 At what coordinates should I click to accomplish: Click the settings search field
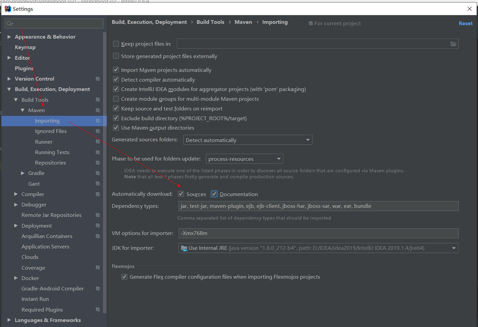click(54, 24)
